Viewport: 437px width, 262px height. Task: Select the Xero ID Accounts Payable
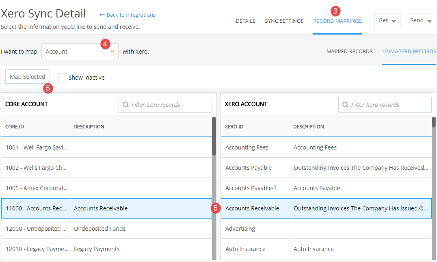pos(249,168)
